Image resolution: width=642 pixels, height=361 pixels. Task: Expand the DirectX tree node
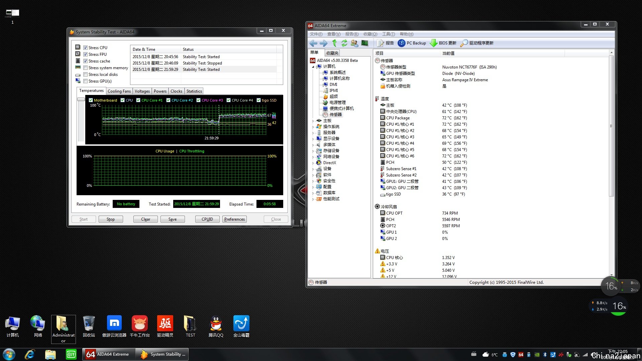pyautogui.click(x=313, y=163)
